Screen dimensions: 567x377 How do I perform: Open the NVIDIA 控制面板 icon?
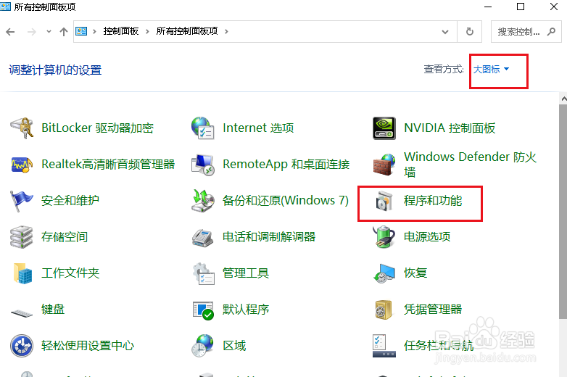click(384, 128)
